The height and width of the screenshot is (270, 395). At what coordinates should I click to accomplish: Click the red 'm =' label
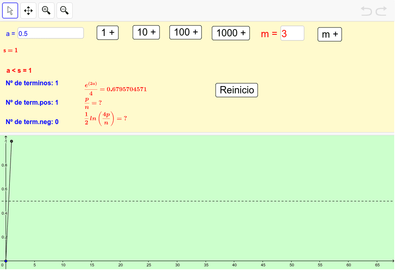269,34
